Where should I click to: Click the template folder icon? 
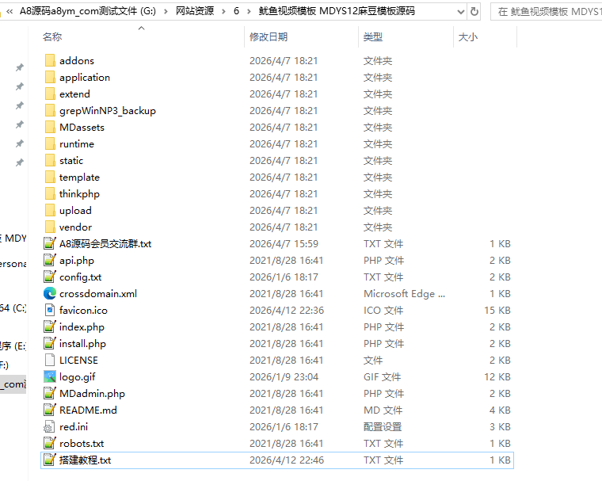(50, 177)
